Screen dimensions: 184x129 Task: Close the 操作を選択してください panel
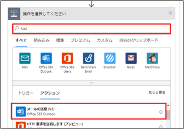tap(170, 13)
